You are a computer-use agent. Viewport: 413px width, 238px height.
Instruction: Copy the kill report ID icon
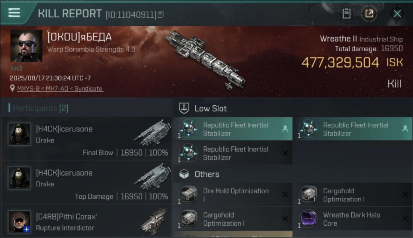click(x=160, y=15)
